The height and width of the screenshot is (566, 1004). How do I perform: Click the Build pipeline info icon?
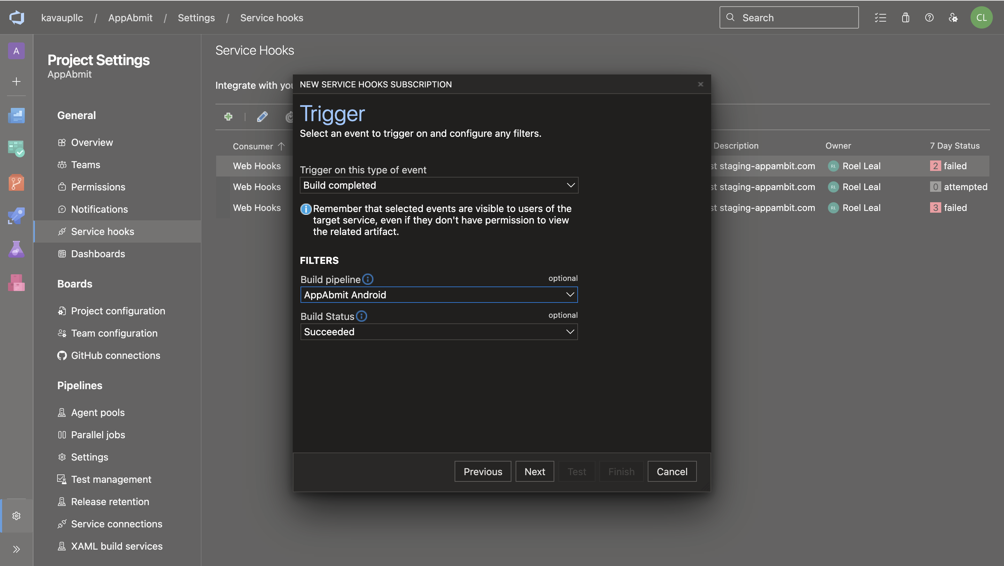367,279
